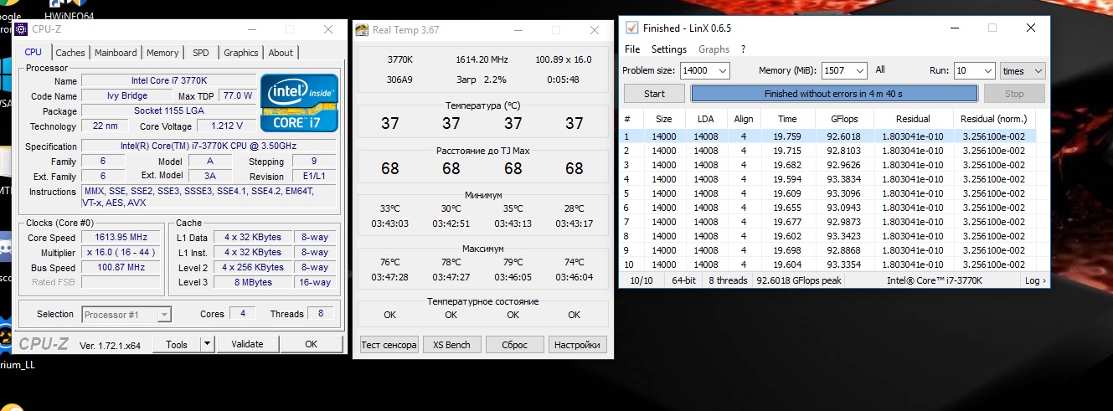1113x411 pixels.
Task: Click the Align column header in LinX
Action: (x=744, y=119)
